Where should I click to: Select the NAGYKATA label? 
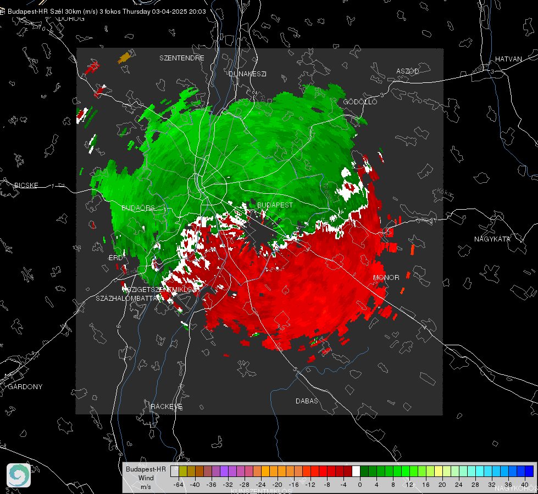point(492,239)
